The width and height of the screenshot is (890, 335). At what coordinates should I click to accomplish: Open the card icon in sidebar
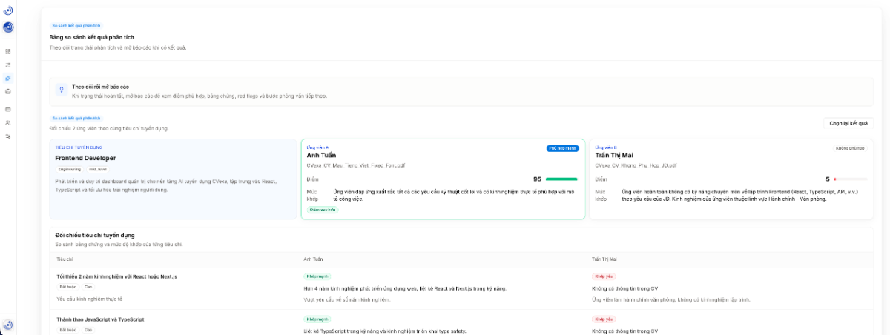coord(8,109)
